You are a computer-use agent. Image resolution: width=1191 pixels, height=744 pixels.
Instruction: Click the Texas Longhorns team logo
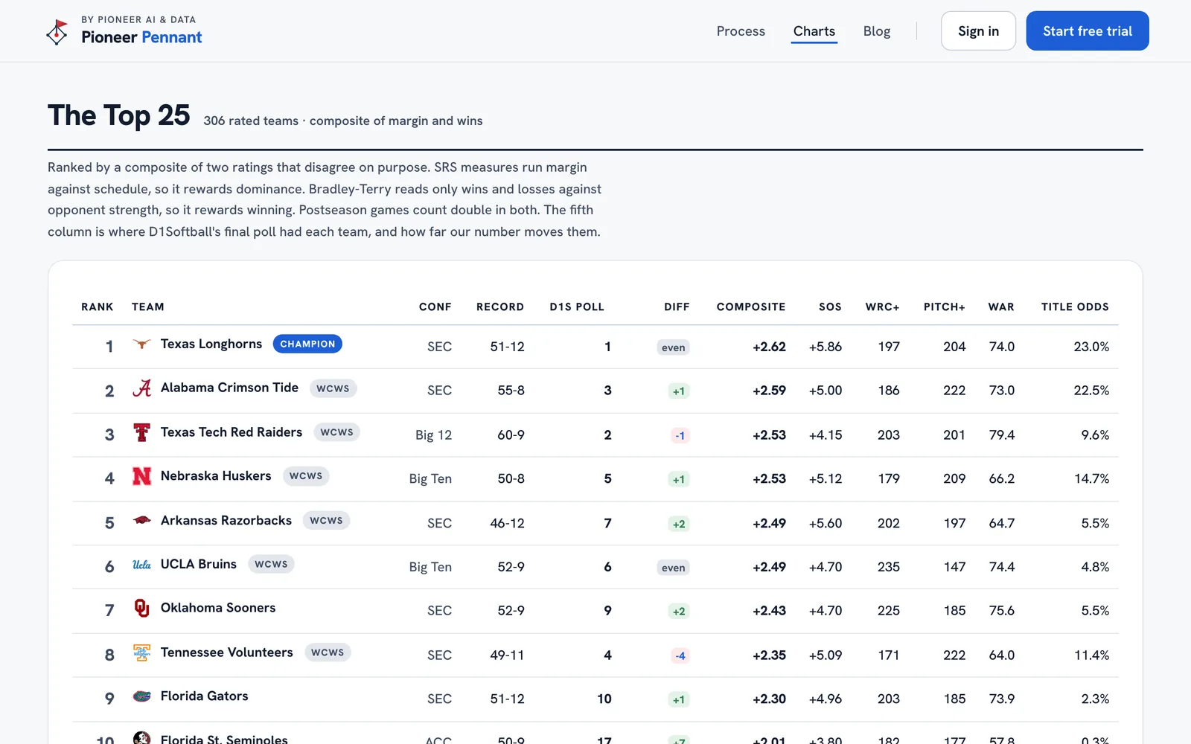(x=141, y=344)
